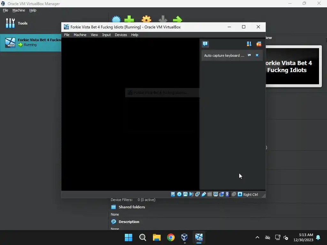Click the Right Ctrl host key label
327x245 pixels.
pyautogui.click(x=250, y=194)
